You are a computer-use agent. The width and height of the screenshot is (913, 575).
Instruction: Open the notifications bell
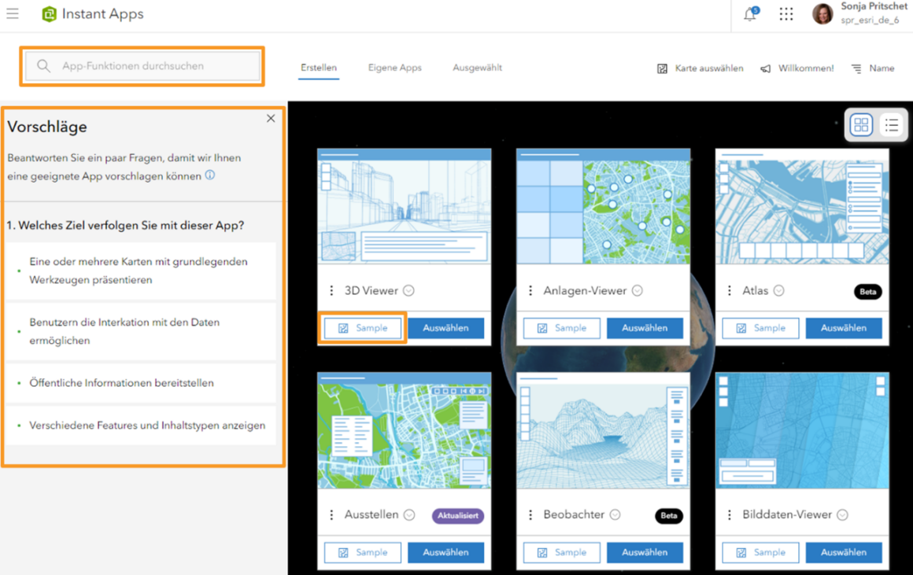[x=751, y=13]
